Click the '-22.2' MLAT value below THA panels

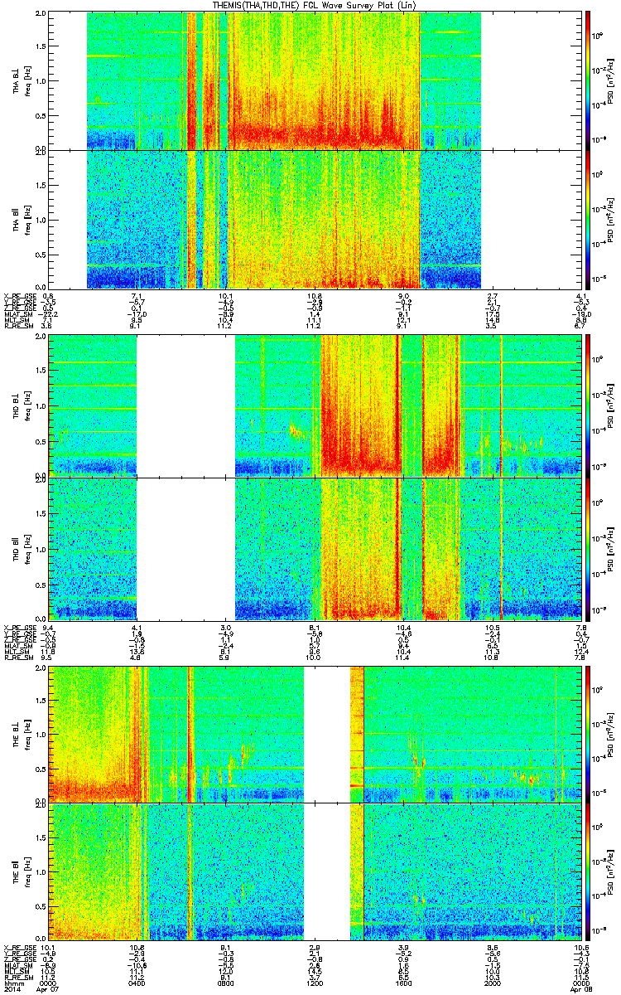tap(48, 316)
